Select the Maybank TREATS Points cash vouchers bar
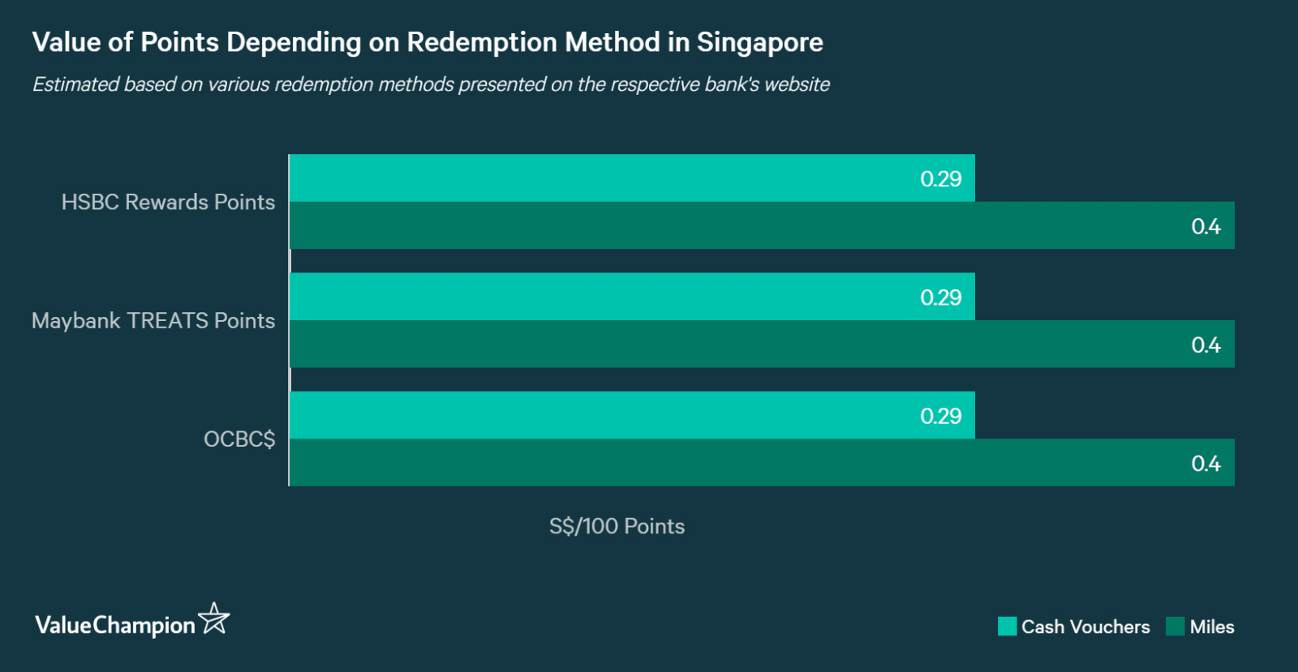This screenshot has height=672, width=1298. click(632, 297)
